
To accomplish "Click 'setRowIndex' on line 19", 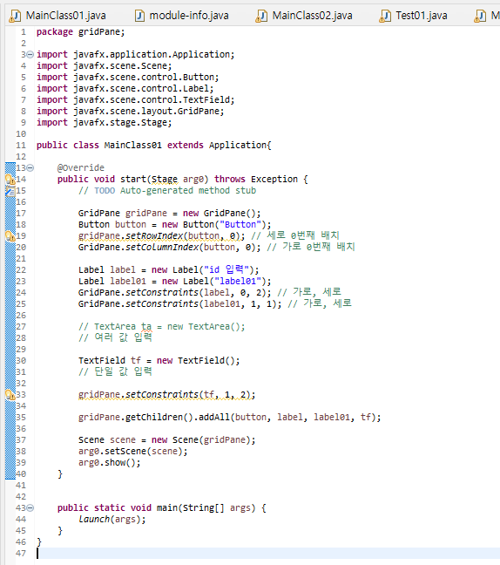I will tap(154, 236).
